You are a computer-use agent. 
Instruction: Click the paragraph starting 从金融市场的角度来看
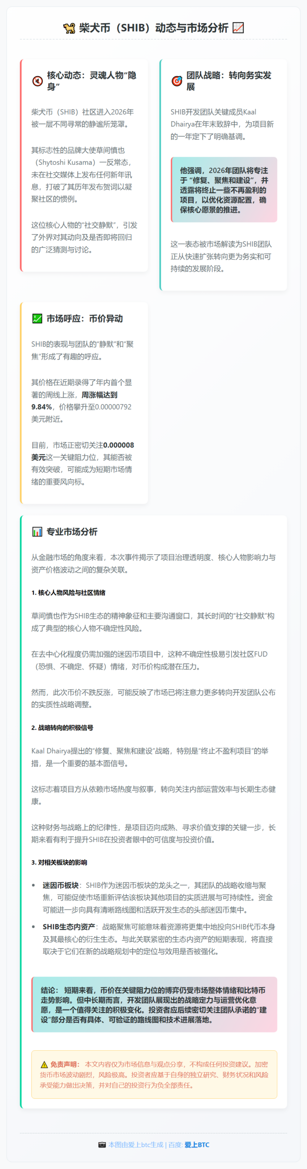154,563
